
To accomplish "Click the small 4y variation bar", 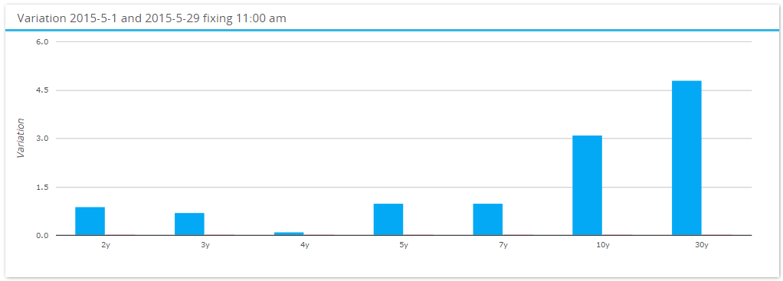I will pyautogui.click(x=289, y=234).
